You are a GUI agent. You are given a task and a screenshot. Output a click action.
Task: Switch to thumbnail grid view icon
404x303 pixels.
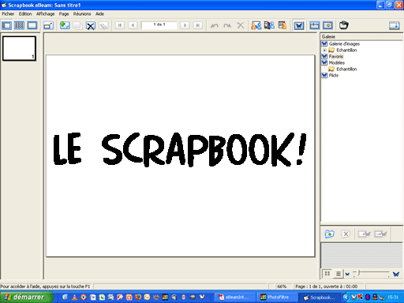19,25
